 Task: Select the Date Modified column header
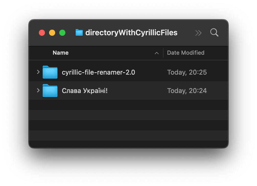(186, 53)
